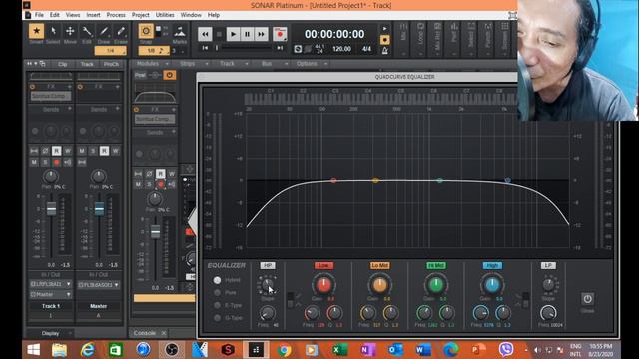Viewport: 639px width, 359px height.
Task: Click the transport Stop button
Action: 219,34
